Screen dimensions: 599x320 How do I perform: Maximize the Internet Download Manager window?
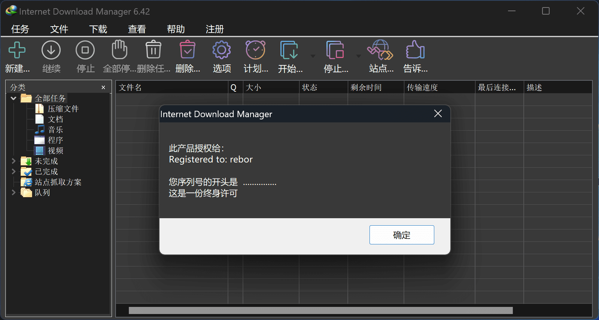pyautogui.click(x=546, y=11)
